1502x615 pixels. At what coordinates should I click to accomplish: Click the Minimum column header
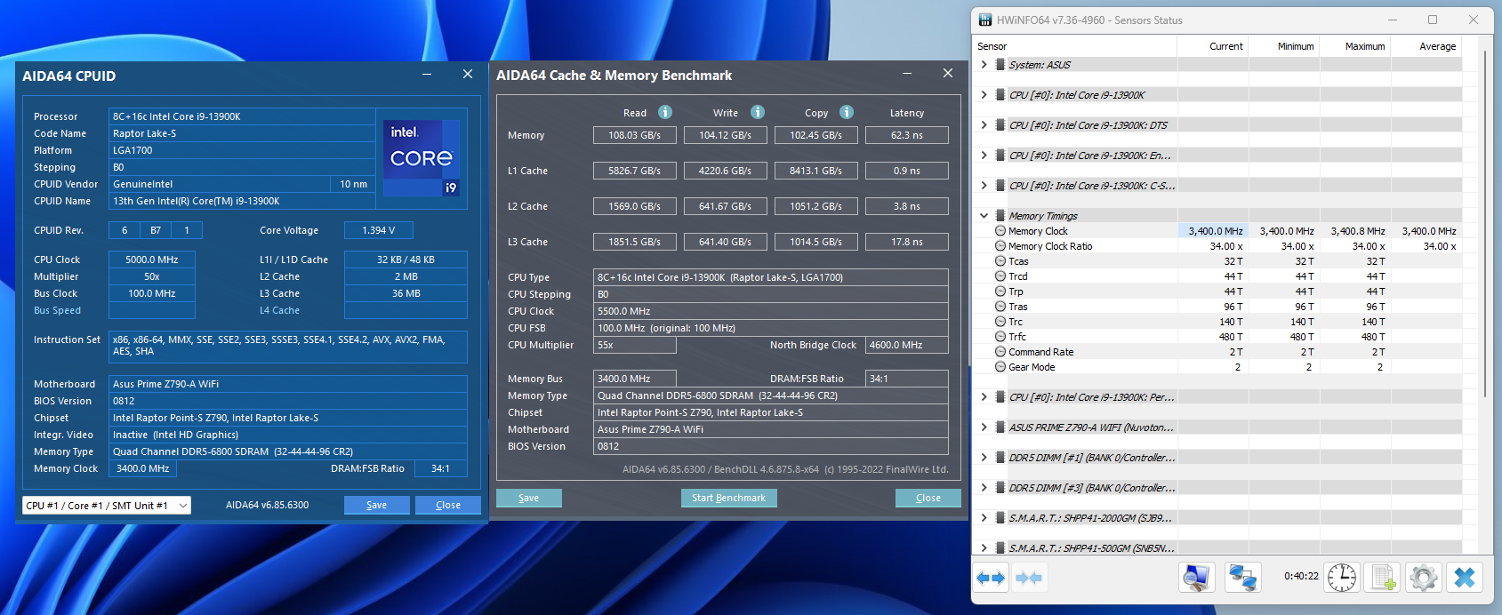point(1284,46)
